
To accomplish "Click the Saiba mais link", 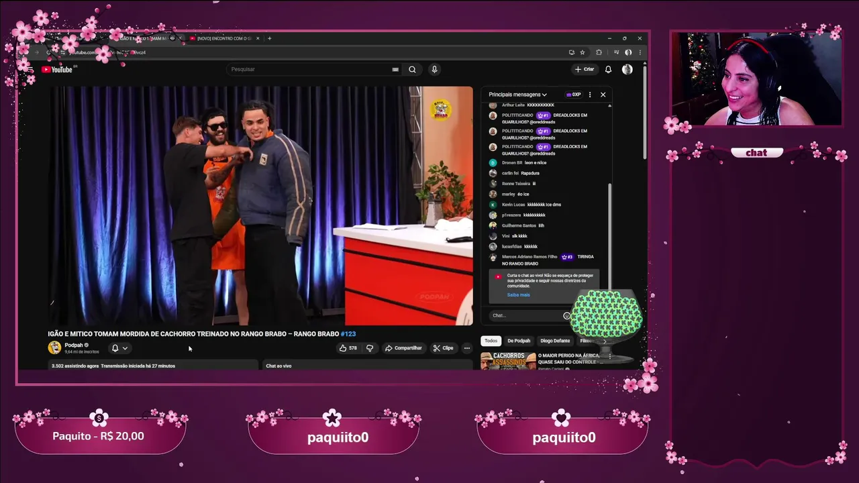I will tap(518, 294).
